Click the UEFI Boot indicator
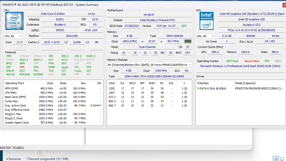This screenshot has width=286, height=161. click(232, 61)
